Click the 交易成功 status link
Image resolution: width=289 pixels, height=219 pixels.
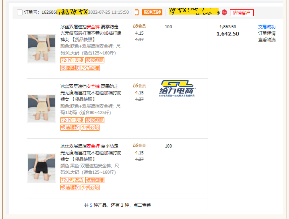tap(267, 27)
